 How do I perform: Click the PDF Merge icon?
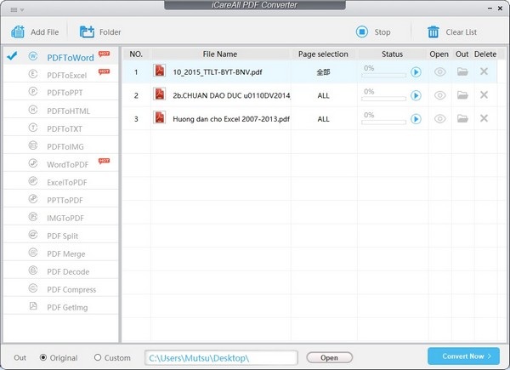click(x=33, y=253)
